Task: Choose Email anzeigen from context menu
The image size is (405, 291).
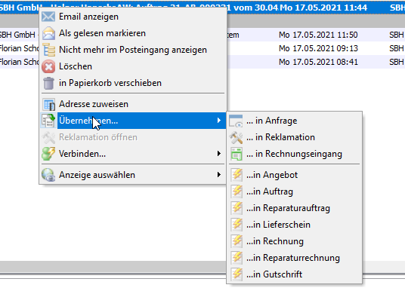Action: 133,17
